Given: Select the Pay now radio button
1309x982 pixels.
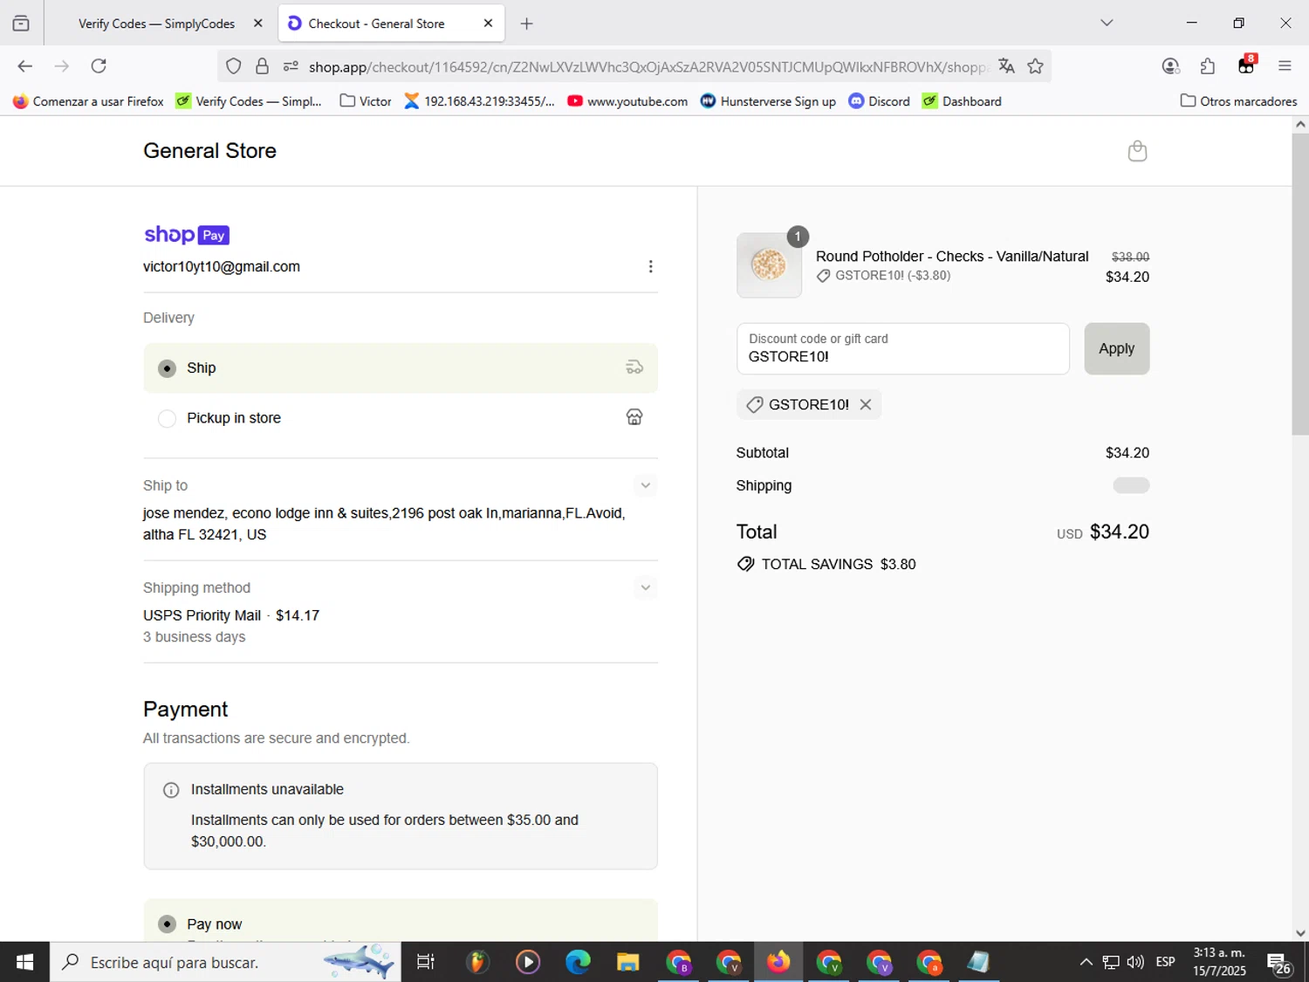Looking at the screenshot, I should pyautogui.click(x=167, y=924).
